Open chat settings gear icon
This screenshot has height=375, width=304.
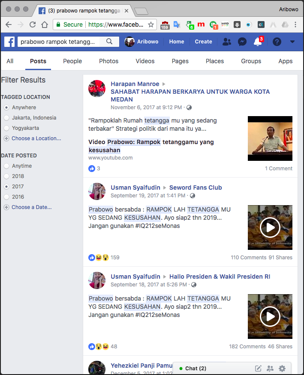[282, 369]
